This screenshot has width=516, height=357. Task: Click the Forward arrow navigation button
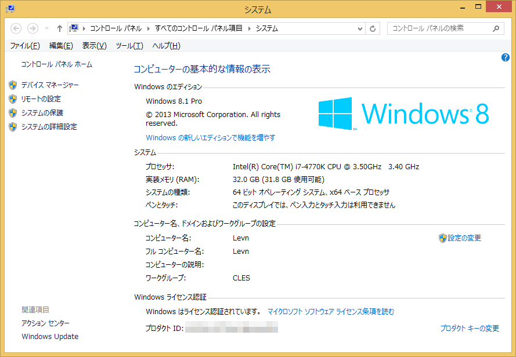tap(33, 28)
